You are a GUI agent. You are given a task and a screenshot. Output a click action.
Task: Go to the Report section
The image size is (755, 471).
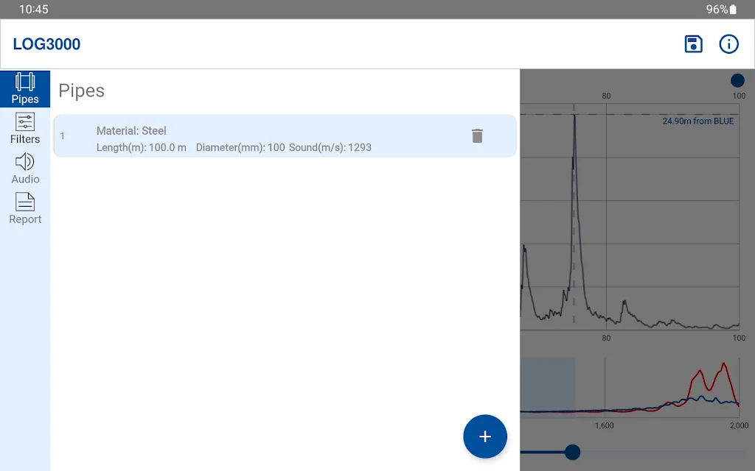(x=25, y=208)
